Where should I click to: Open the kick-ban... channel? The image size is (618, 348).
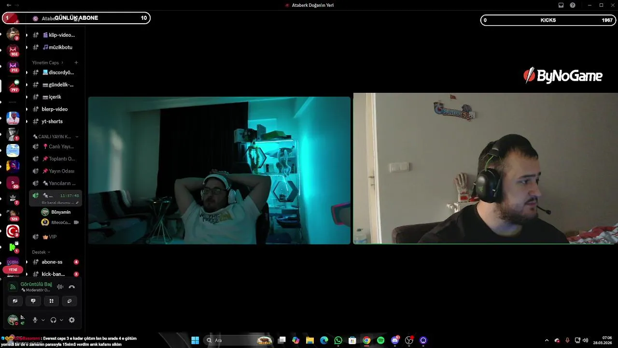pos(54,274)
